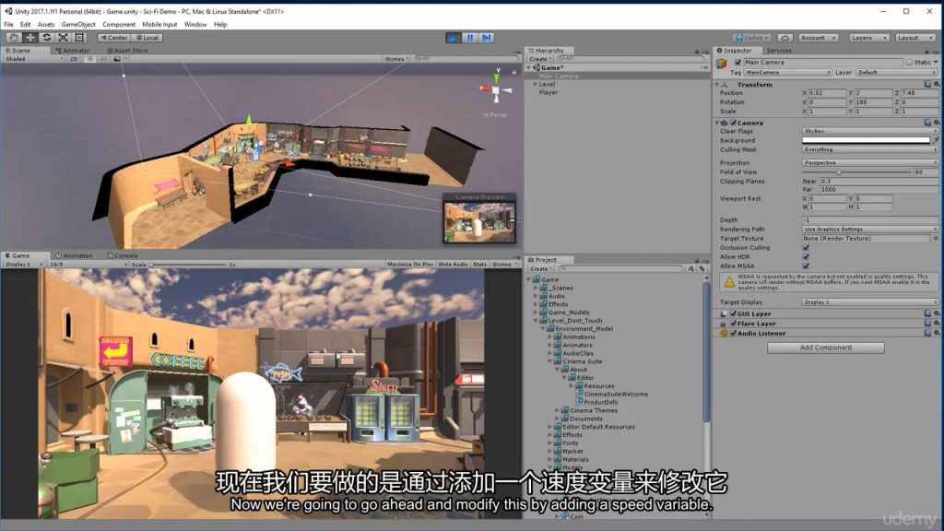The height and width of the screenshot is (531, 944).
Task: Click Mute Audio in Game view
Action: (454, 265)
